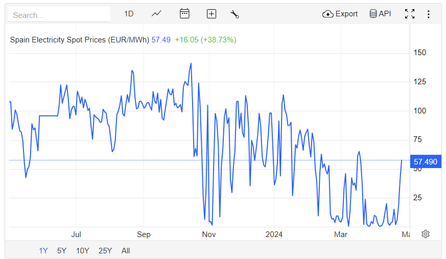The width and height of the screenshot is (446, 259).
Task: Click the 150 y-axis label
Action: tap(419, 53)
